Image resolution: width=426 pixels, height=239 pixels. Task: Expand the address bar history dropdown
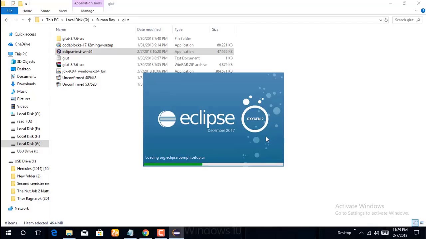(381, 20)
